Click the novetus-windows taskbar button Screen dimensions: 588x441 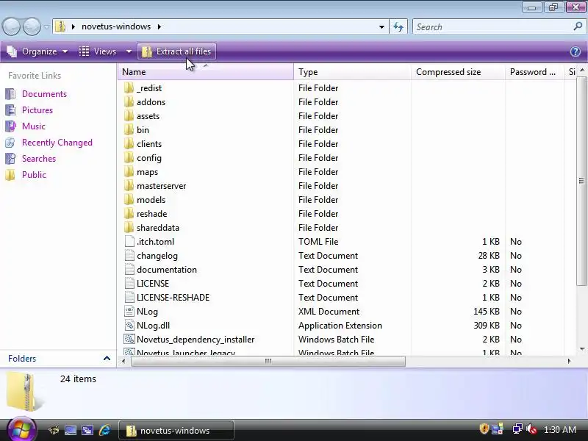(x=176, y=430)
